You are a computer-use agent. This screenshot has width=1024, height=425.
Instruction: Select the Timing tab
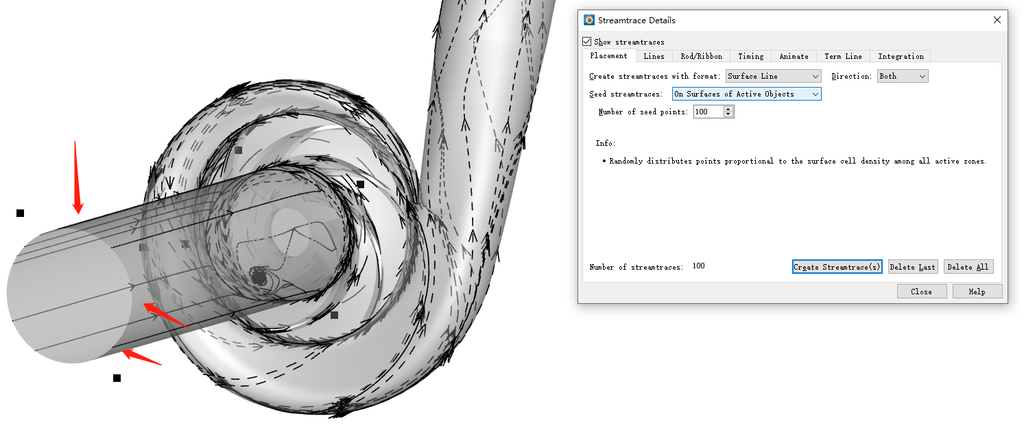coord(750,56)
